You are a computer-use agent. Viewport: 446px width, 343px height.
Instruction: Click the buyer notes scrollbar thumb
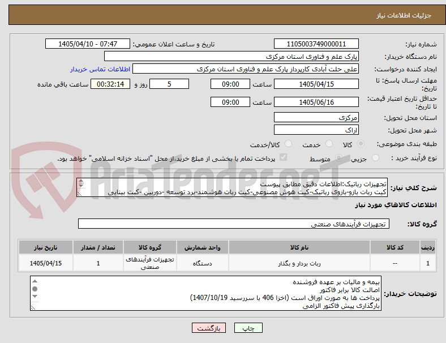click(35, 289)
